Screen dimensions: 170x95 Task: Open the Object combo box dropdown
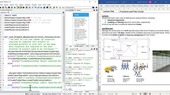(92, 10)
